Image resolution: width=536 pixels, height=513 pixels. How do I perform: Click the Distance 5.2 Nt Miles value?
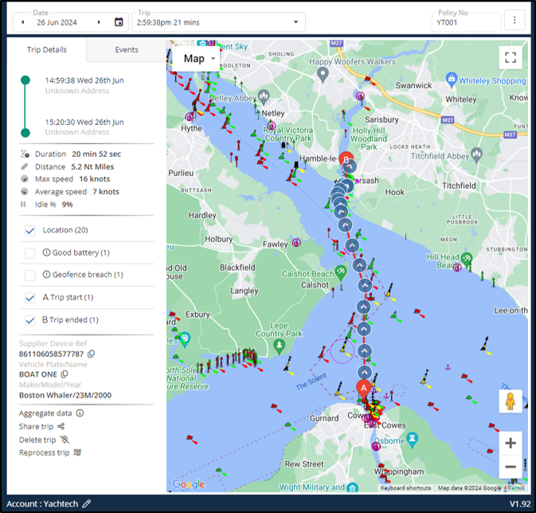(x=92, y=167)
